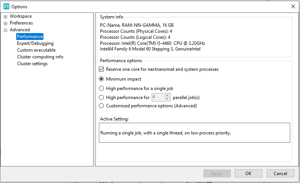Viewport: 300px width, 183px height.
Task: Increase parallel jobs count with up arrow
Action: [x=167, y=96]
